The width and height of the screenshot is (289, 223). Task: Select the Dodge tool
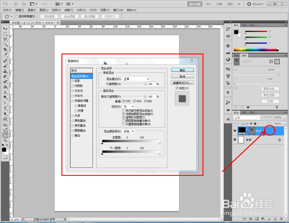[x=5, y=97]
